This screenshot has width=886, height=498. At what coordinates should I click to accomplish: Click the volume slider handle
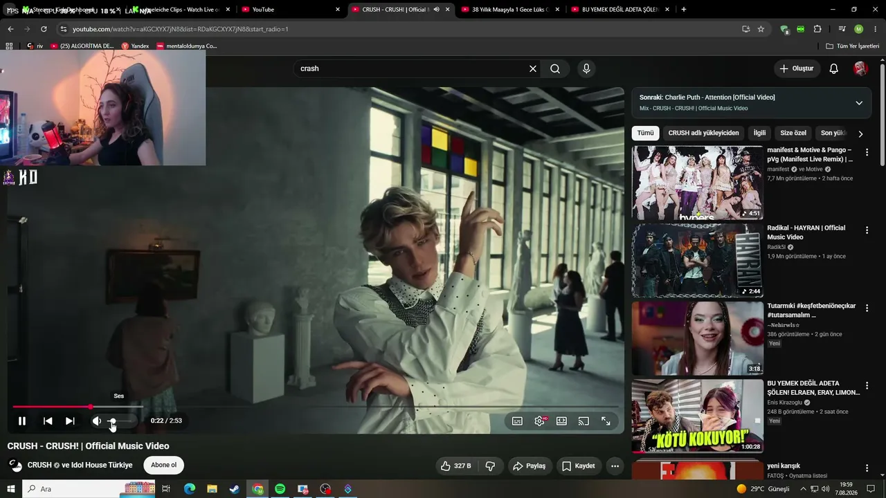tap(112, 421)
